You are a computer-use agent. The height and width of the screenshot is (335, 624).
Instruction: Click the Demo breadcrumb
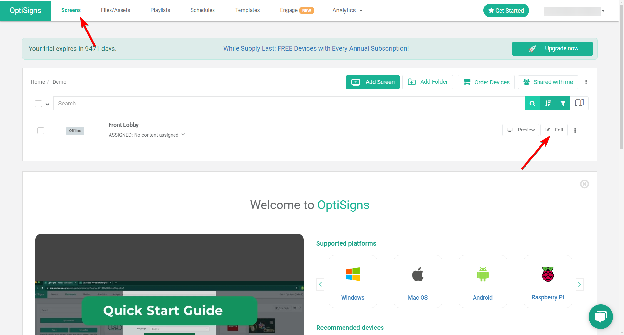[59, 82]
